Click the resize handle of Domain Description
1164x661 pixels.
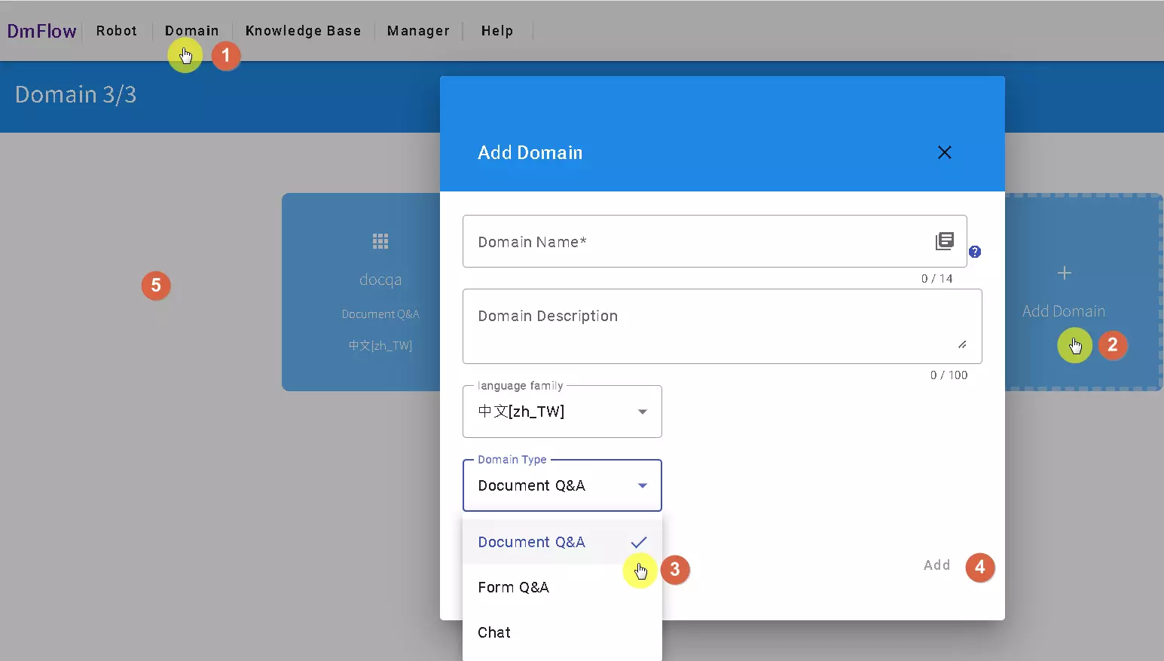tap(962, 344)
